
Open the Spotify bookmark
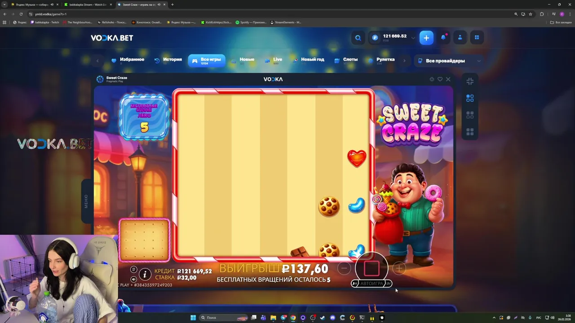click(251, 22)
